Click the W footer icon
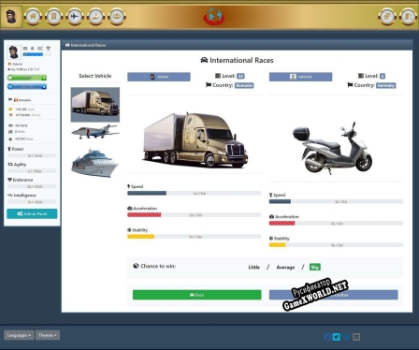The width and height of the screenshot is (419, 350). [x=346, y=337]
